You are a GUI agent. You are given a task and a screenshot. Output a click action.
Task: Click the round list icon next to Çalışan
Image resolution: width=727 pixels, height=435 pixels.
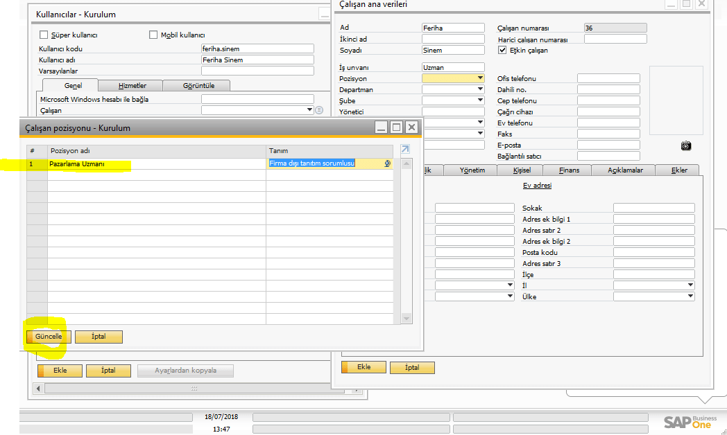pos(319,110)
